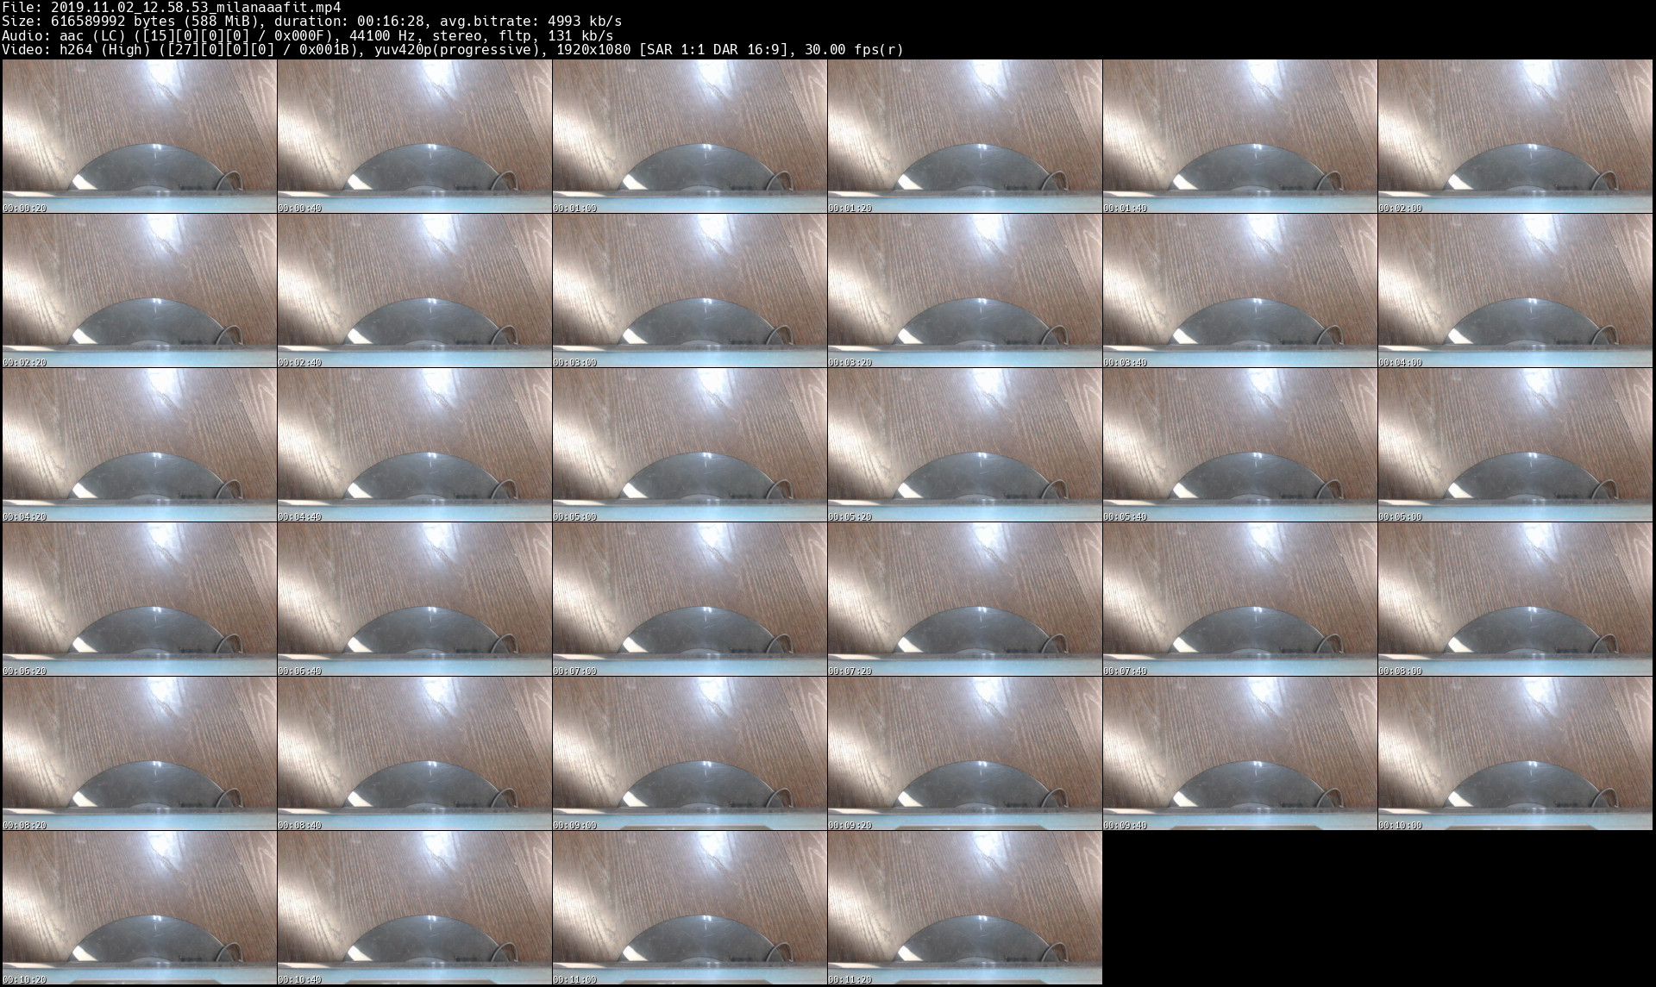This screenshot has width=1656, height=987.
Task: Click the frame marked 00:09:40
Action: tap(1239, 753)
